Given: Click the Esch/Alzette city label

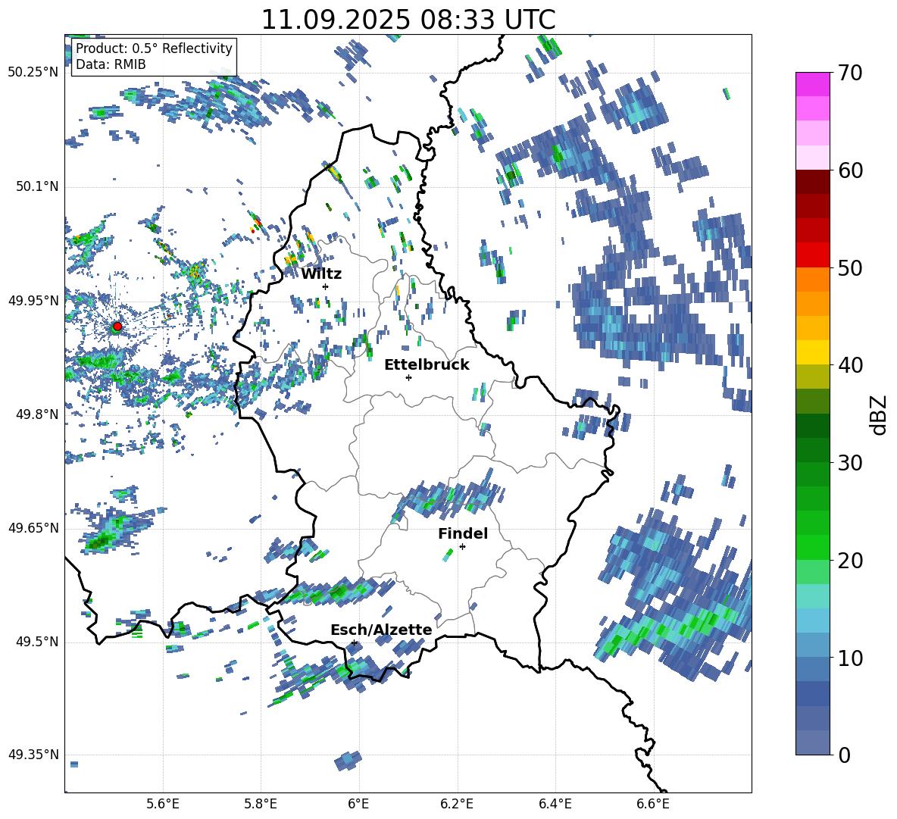Looking at the screenshot, I should pyautogui.click(x=381, y=630).
